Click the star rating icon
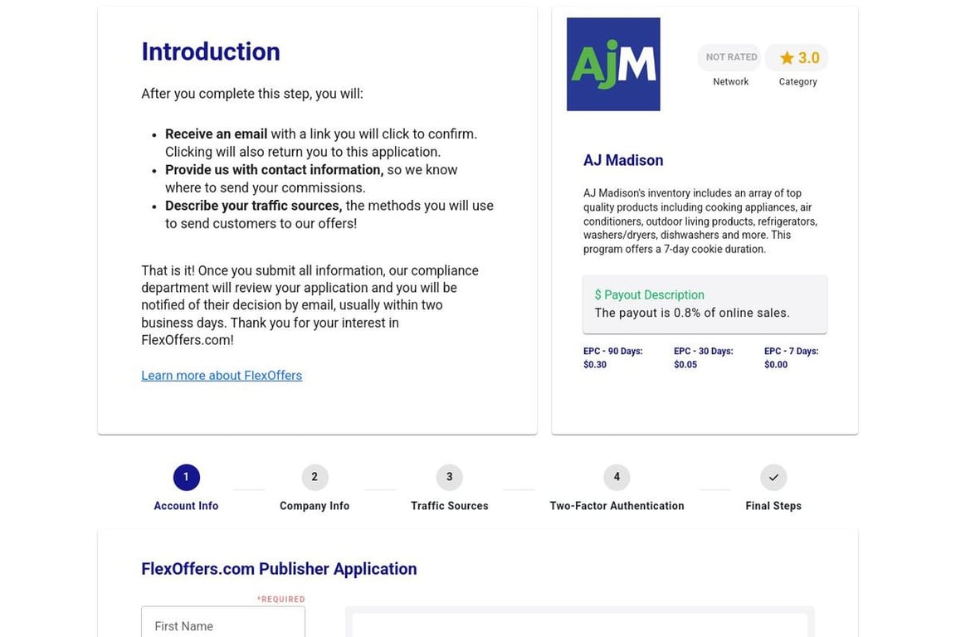 [x=787, y=58]
